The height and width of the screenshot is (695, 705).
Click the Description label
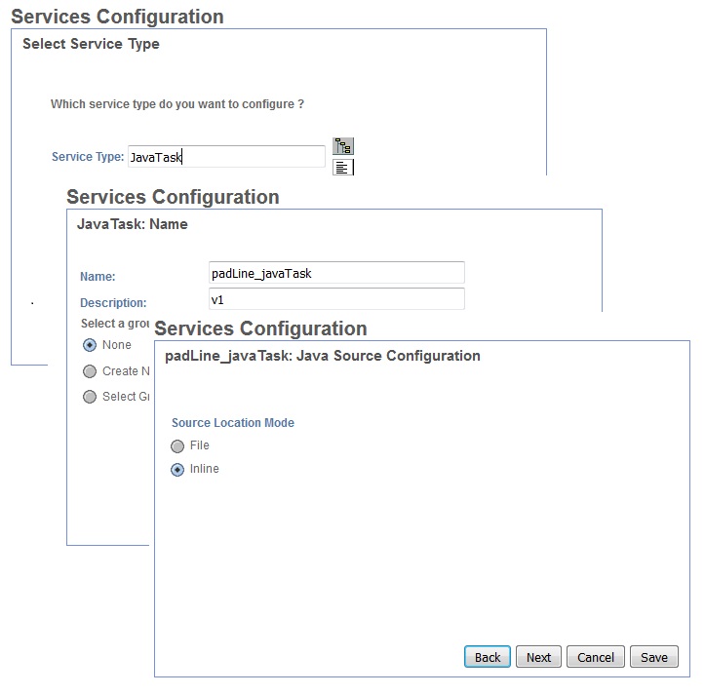[x=113, y=303]
